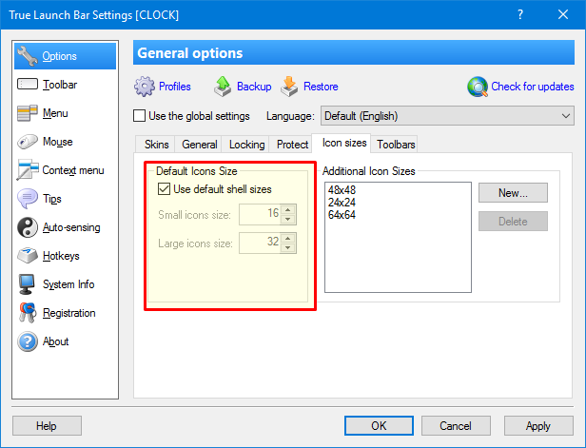This screenshot has width=586, height=448.
Task: Open the Auto-sensing page label
Action: 71,227
